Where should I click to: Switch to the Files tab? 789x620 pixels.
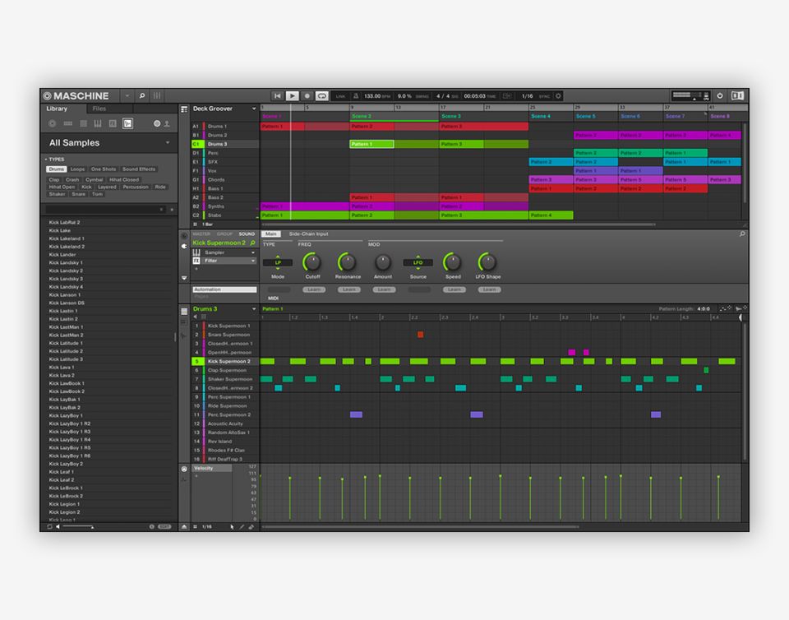click(x=99, y=109)
